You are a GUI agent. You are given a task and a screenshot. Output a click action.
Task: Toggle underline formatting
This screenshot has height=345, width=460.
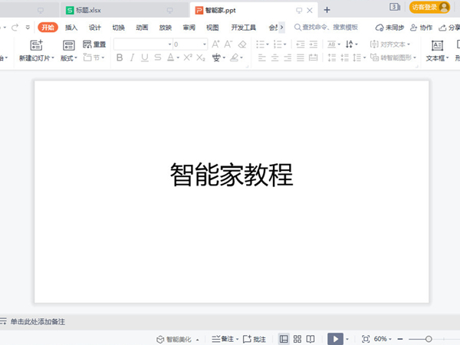pyautogui.click(x=144, y=58)
